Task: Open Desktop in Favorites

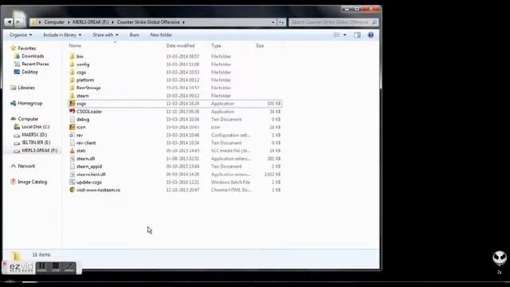Action: (x=29, y=72)
